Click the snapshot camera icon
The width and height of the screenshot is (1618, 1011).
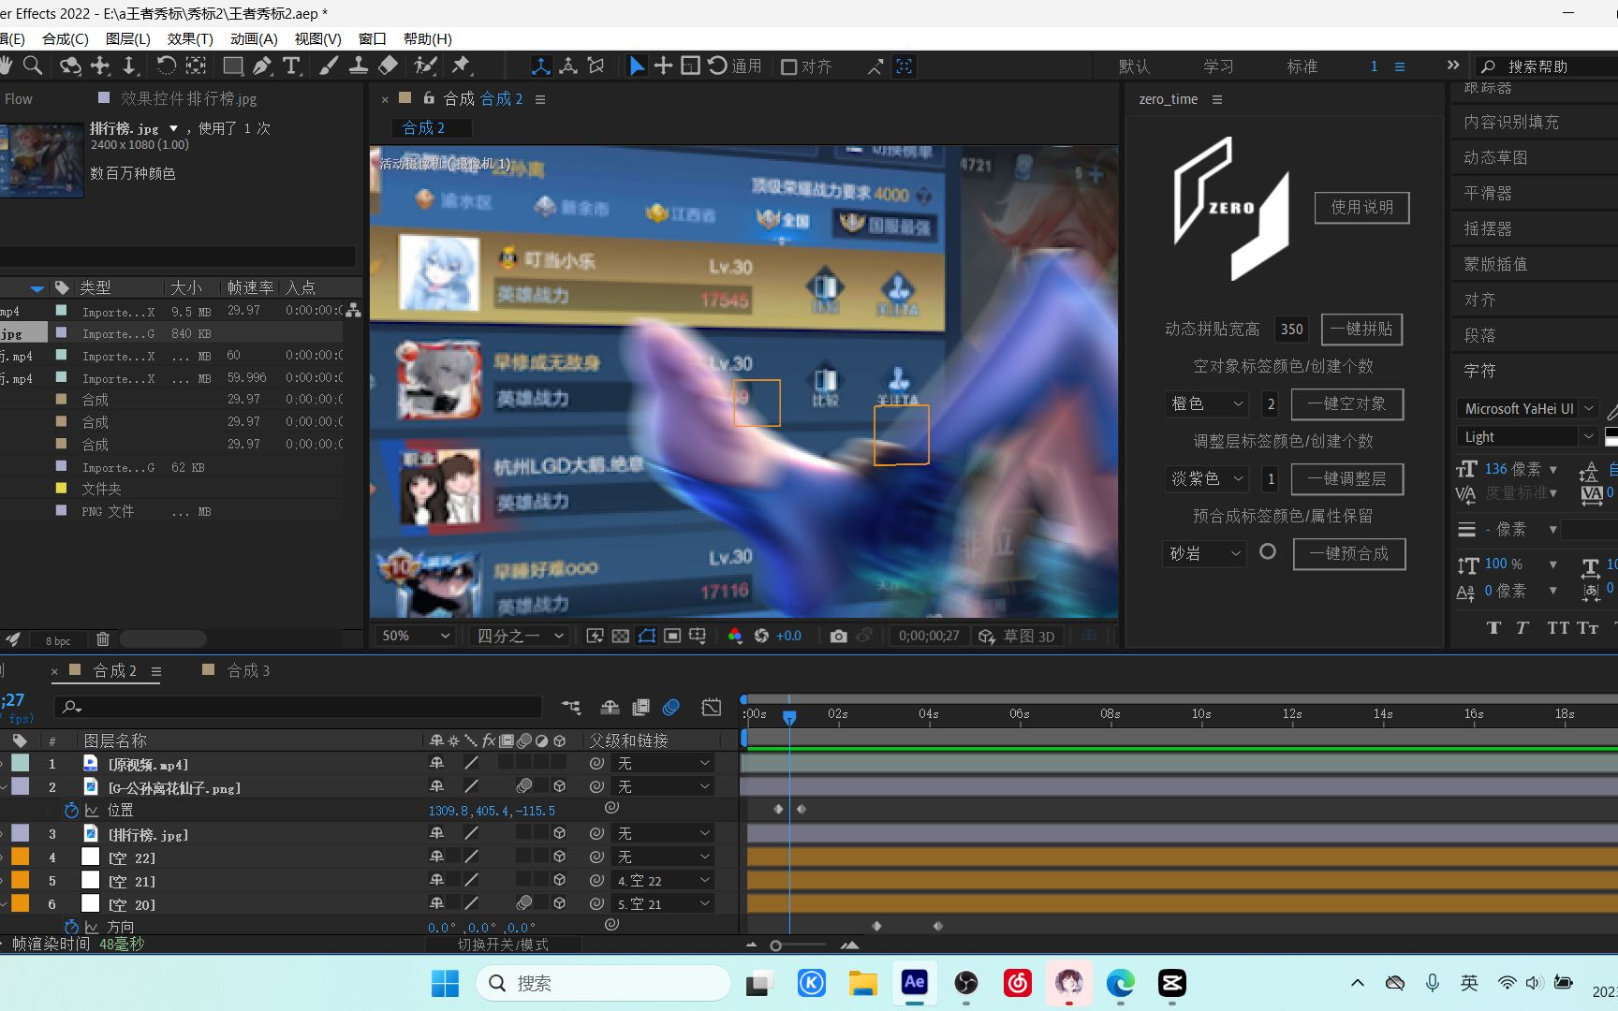point(838,636)
